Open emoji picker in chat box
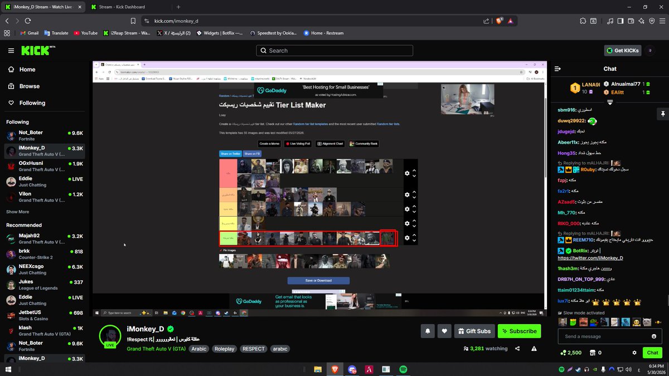 654,336
